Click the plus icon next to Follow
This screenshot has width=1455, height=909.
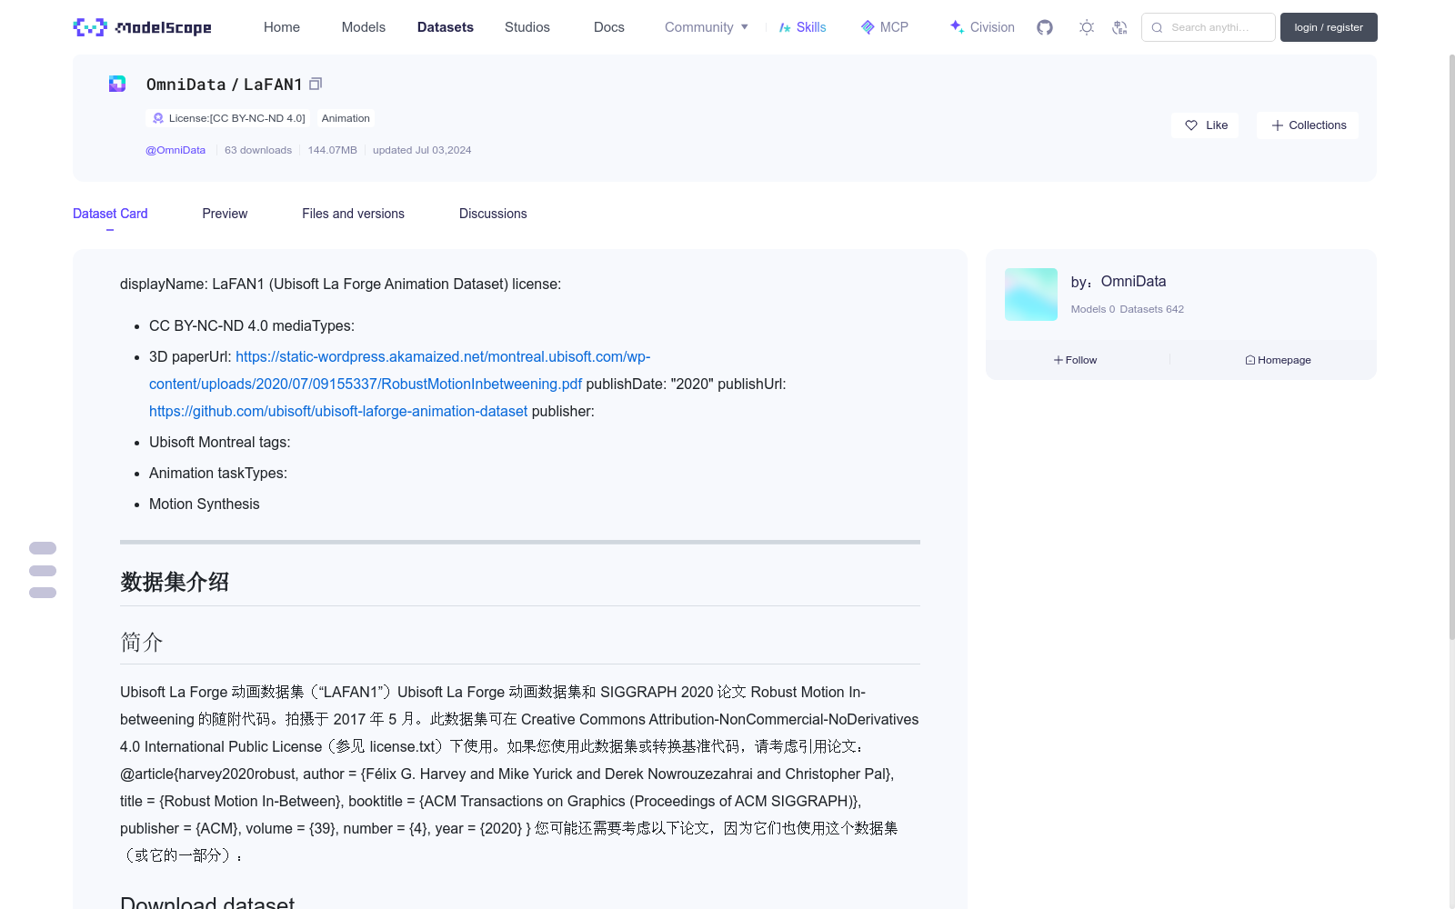pos(1059,360)
